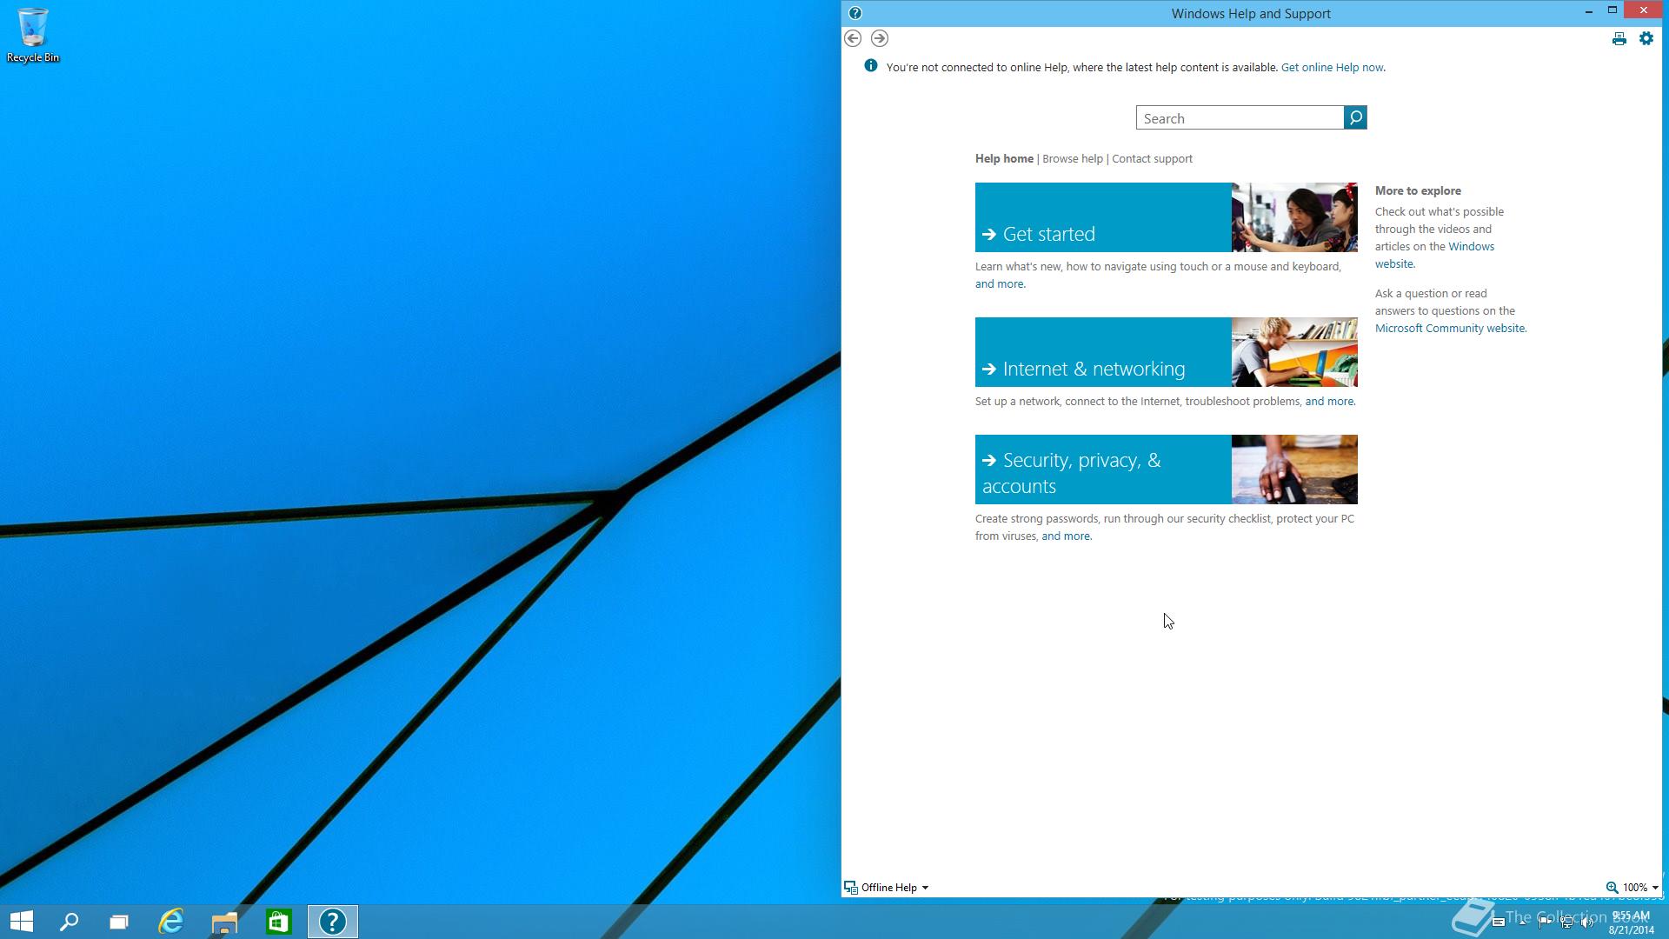
Task: Click Get online Help now link
Action: [x=1332, y=67]
